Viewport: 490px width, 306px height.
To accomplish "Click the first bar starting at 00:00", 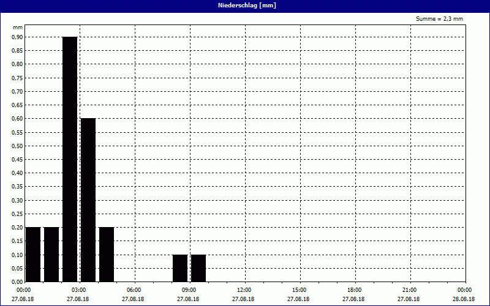I will [x=33, y=254].
